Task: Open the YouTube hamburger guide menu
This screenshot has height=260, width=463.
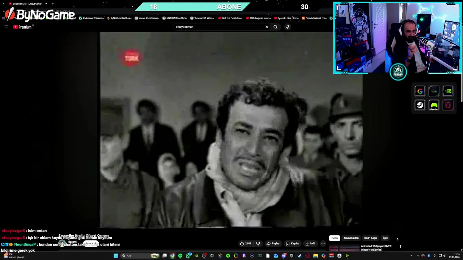Action: 6,27
